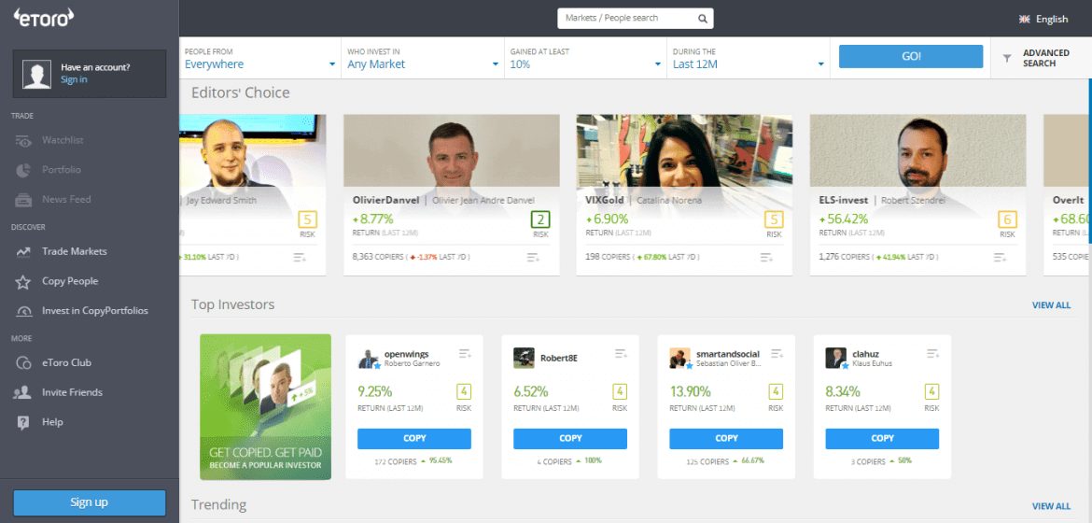Click the eToro logo

click(43, 17)
